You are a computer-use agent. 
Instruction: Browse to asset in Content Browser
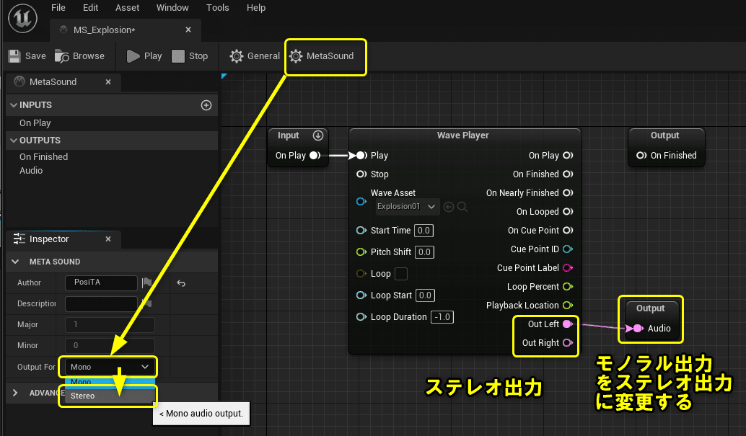click(79, 56)
